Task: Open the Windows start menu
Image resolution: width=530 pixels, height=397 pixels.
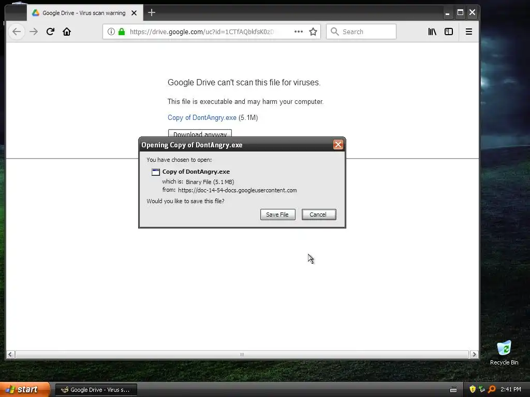Action: point(24,390)
